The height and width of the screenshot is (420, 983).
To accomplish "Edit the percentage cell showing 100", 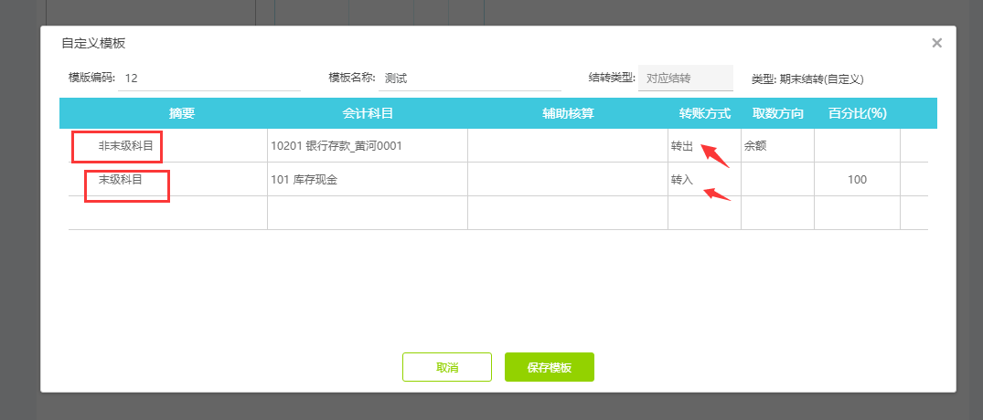I will pos(857,180).
